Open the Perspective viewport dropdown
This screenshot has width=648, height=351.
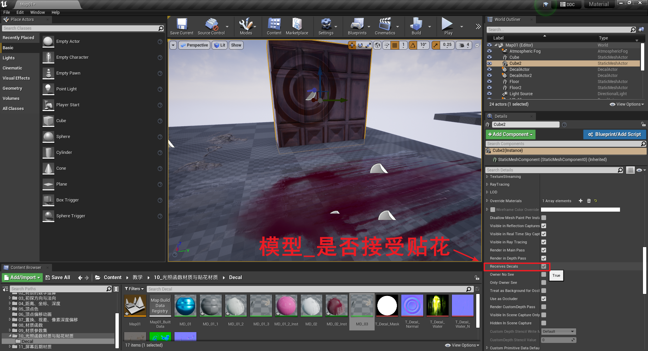coord(194,45)
